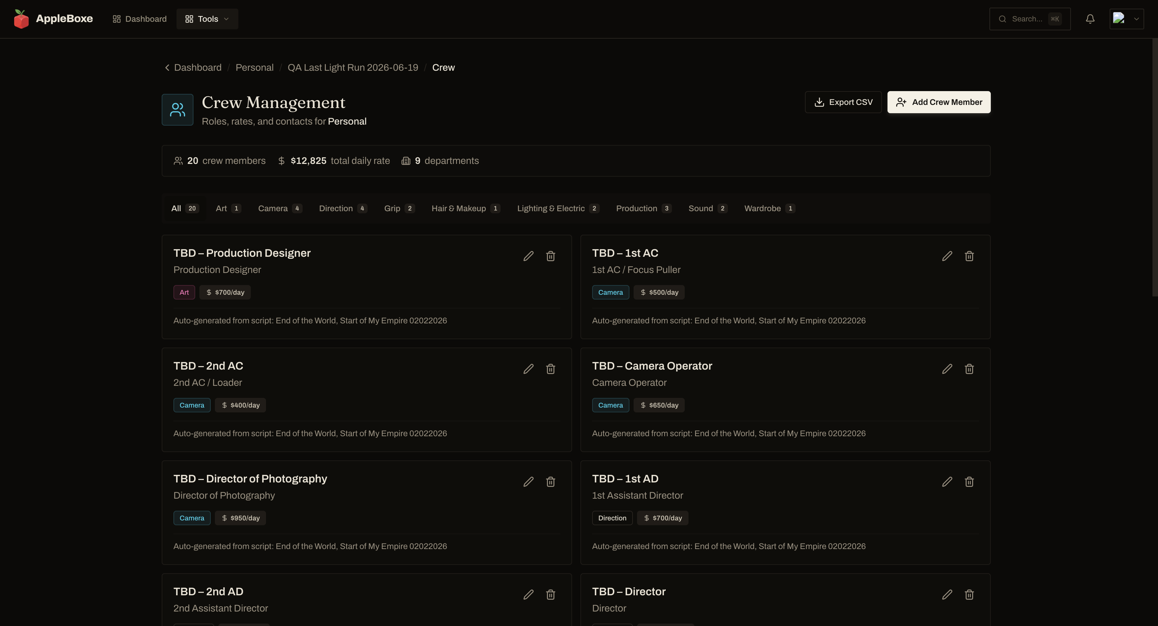Edit the TBD – 2nd AD card
The width and height of the screenshot is (1158, 626).
(x=528, y=595)
